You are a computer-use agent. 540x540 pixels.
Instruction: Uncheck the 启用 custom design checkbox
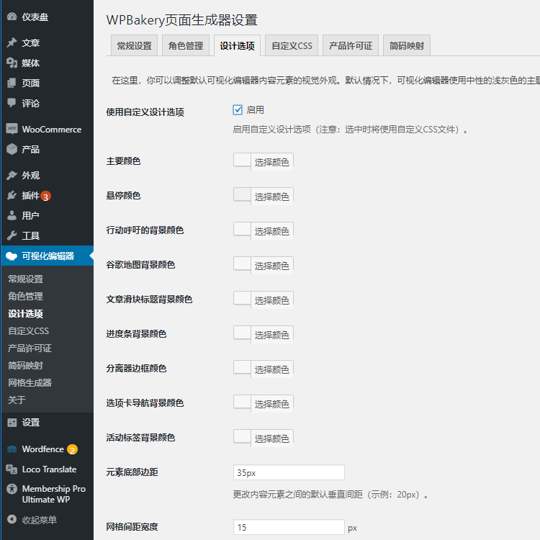[x=238, y=110]
